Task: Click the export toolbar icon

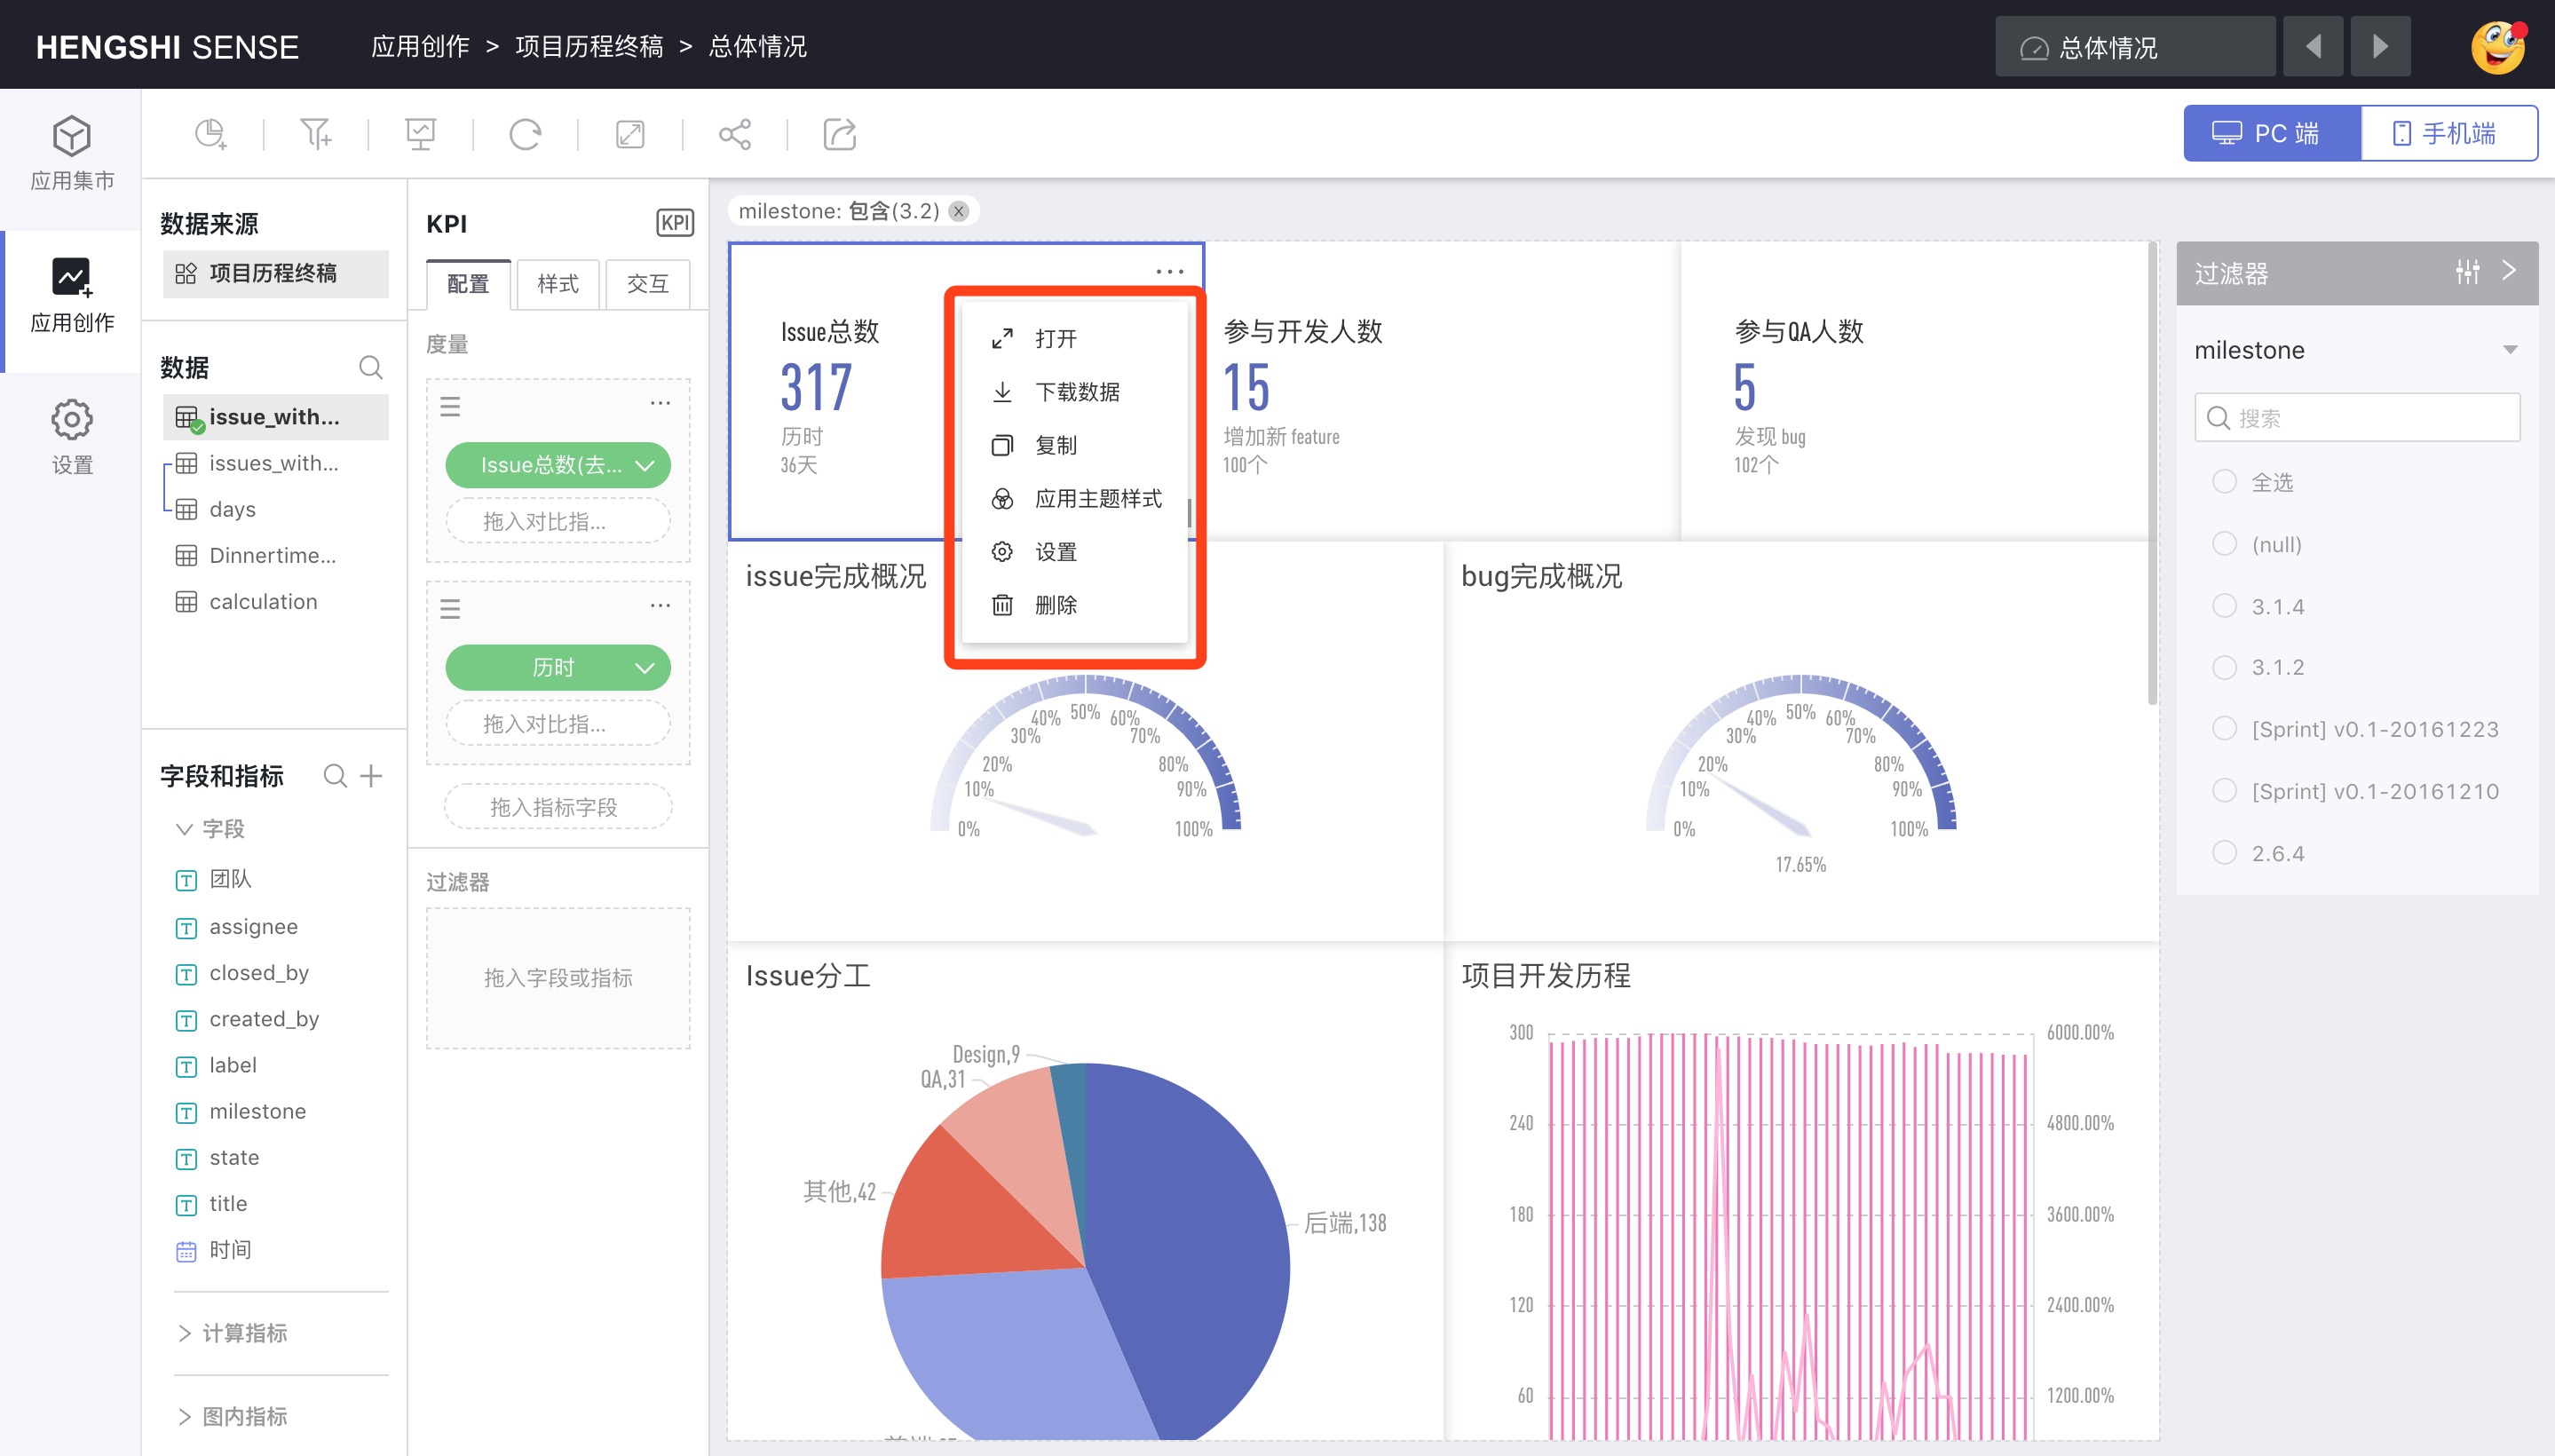Action: tap(840, 134)
